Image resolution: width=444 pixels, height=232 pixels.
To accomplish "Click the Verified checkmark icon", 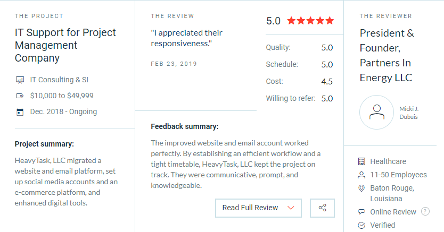I will click(x=361, y=225).
